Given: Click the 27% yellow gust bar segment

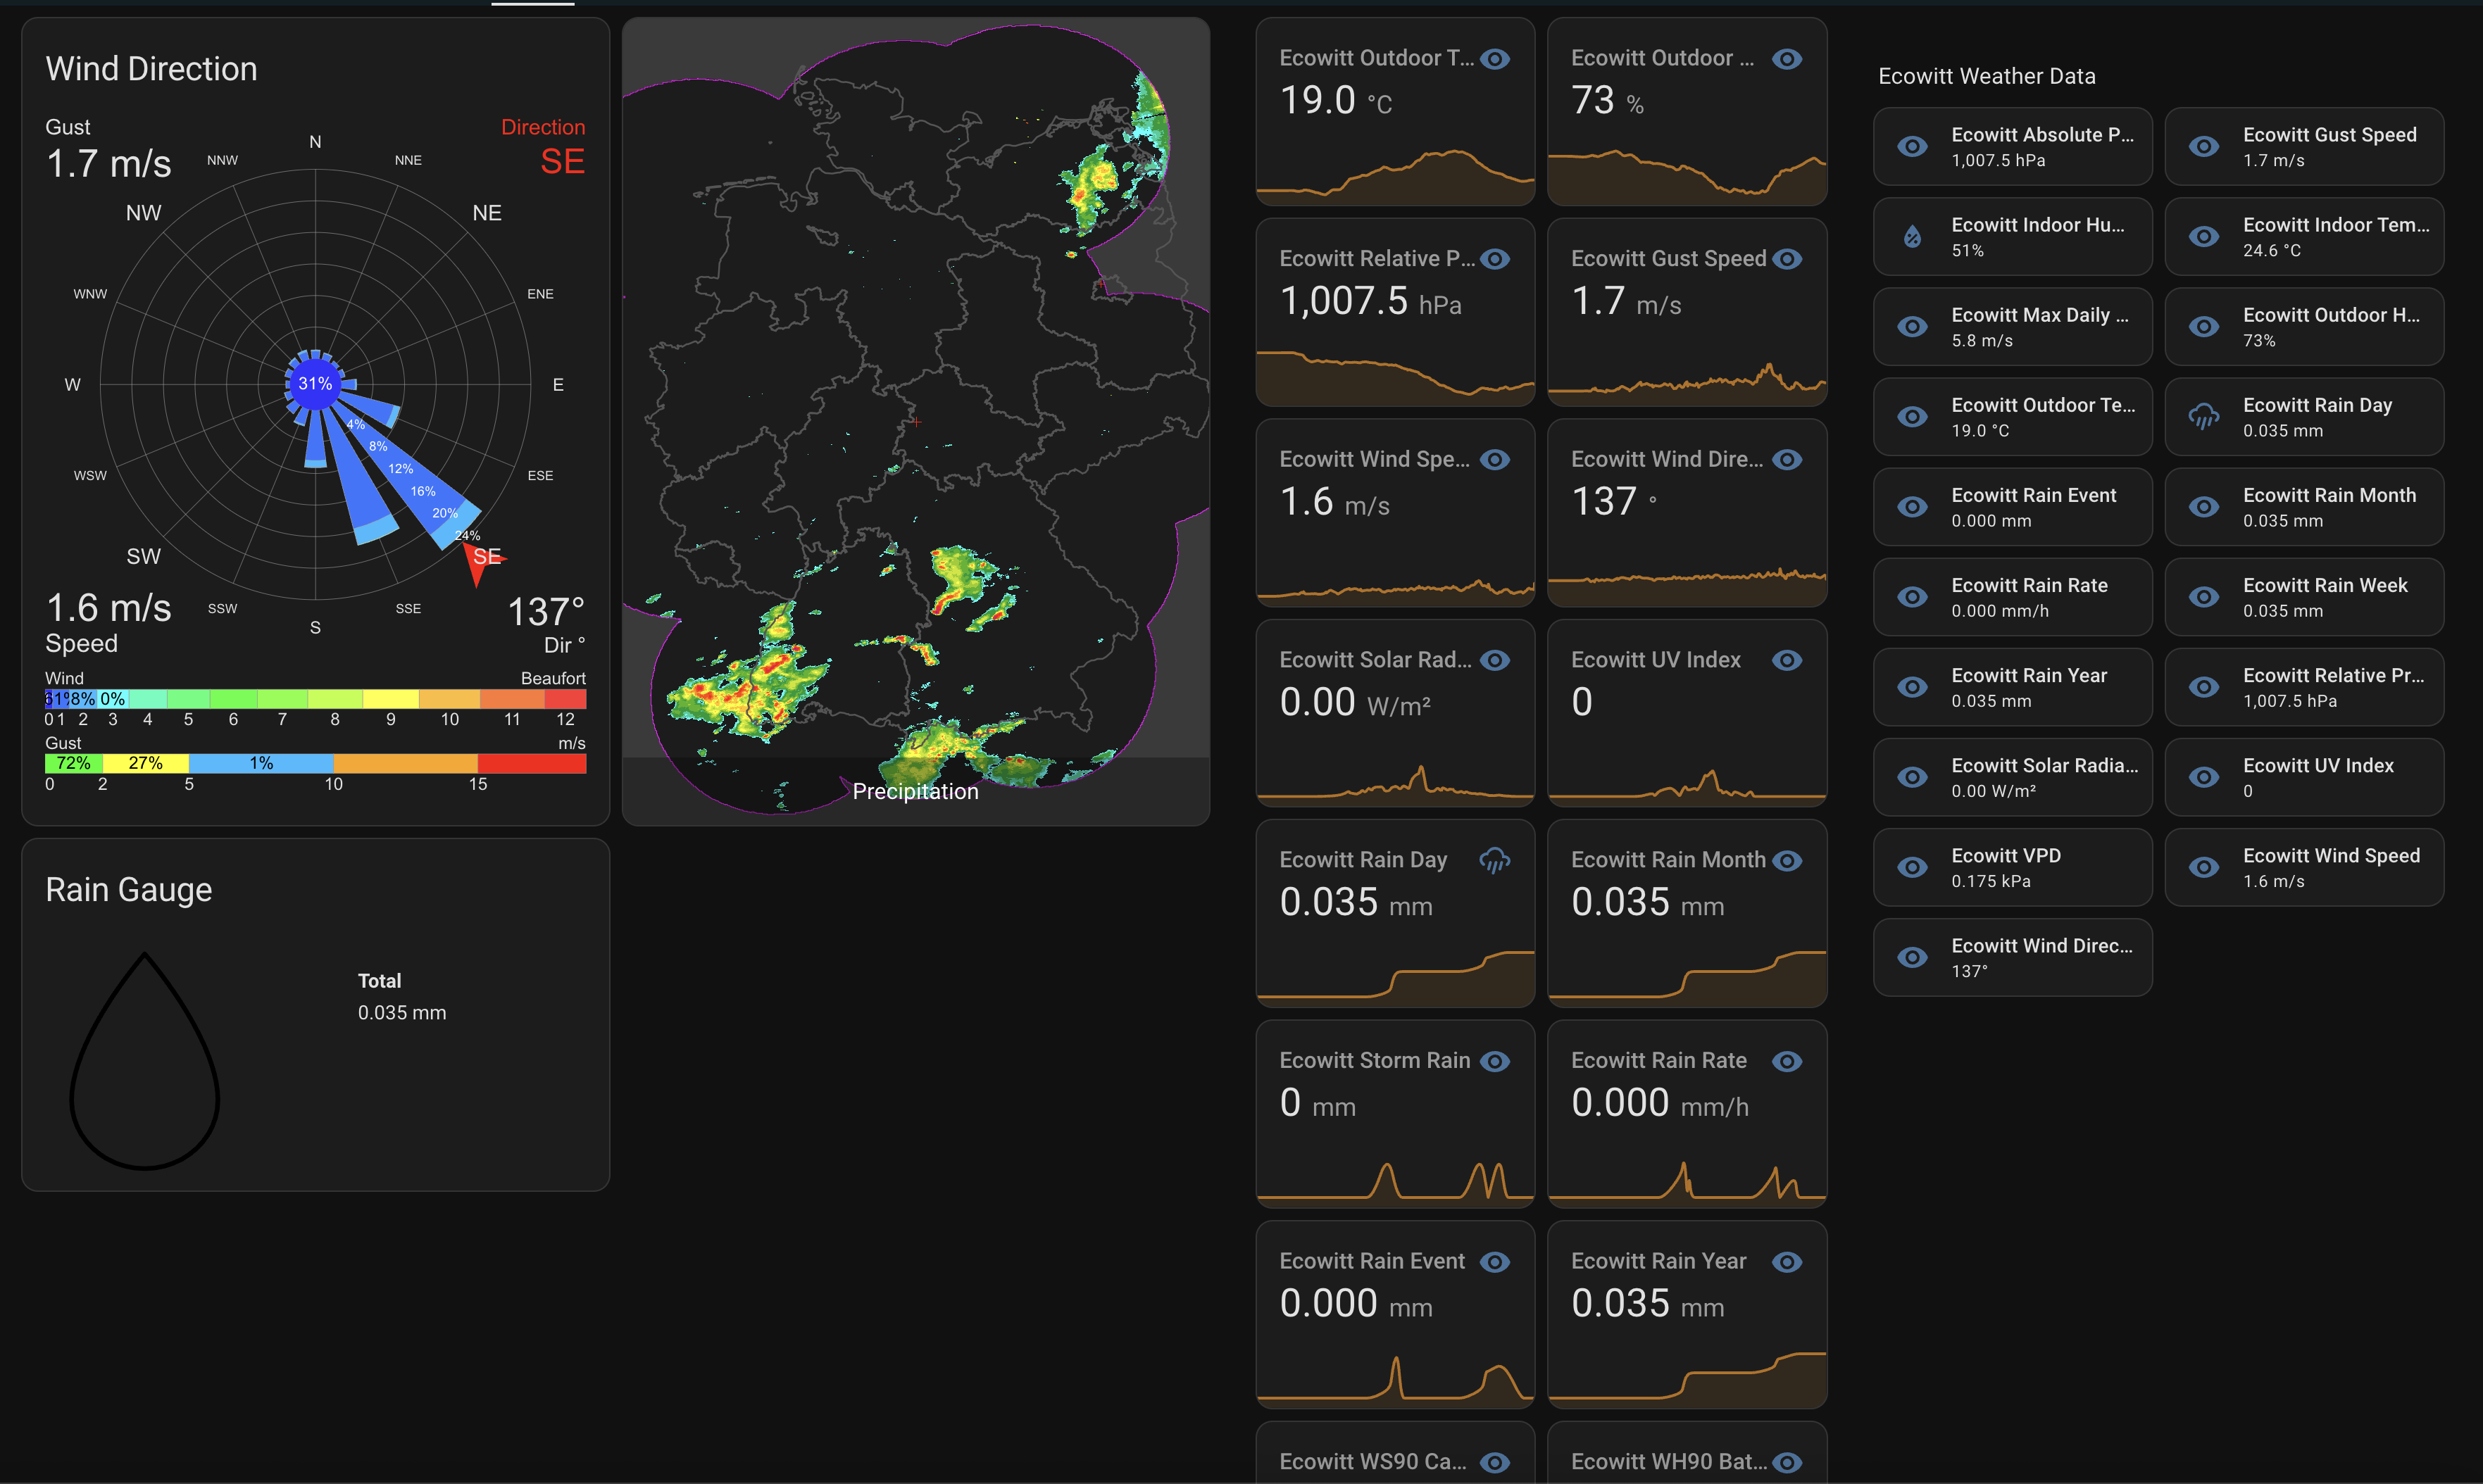Looking at the screenshot, I should point(146,763).
